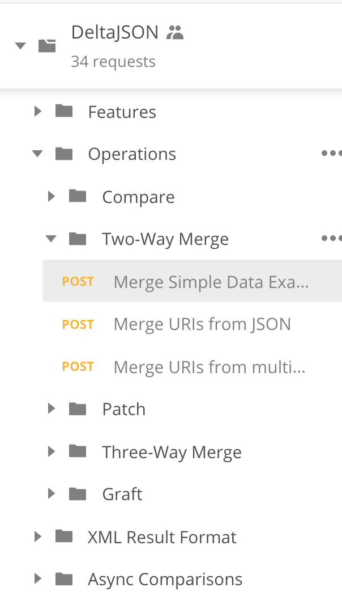
Task: Click the Operations folder icon
Action: click(x=64, y=154)
